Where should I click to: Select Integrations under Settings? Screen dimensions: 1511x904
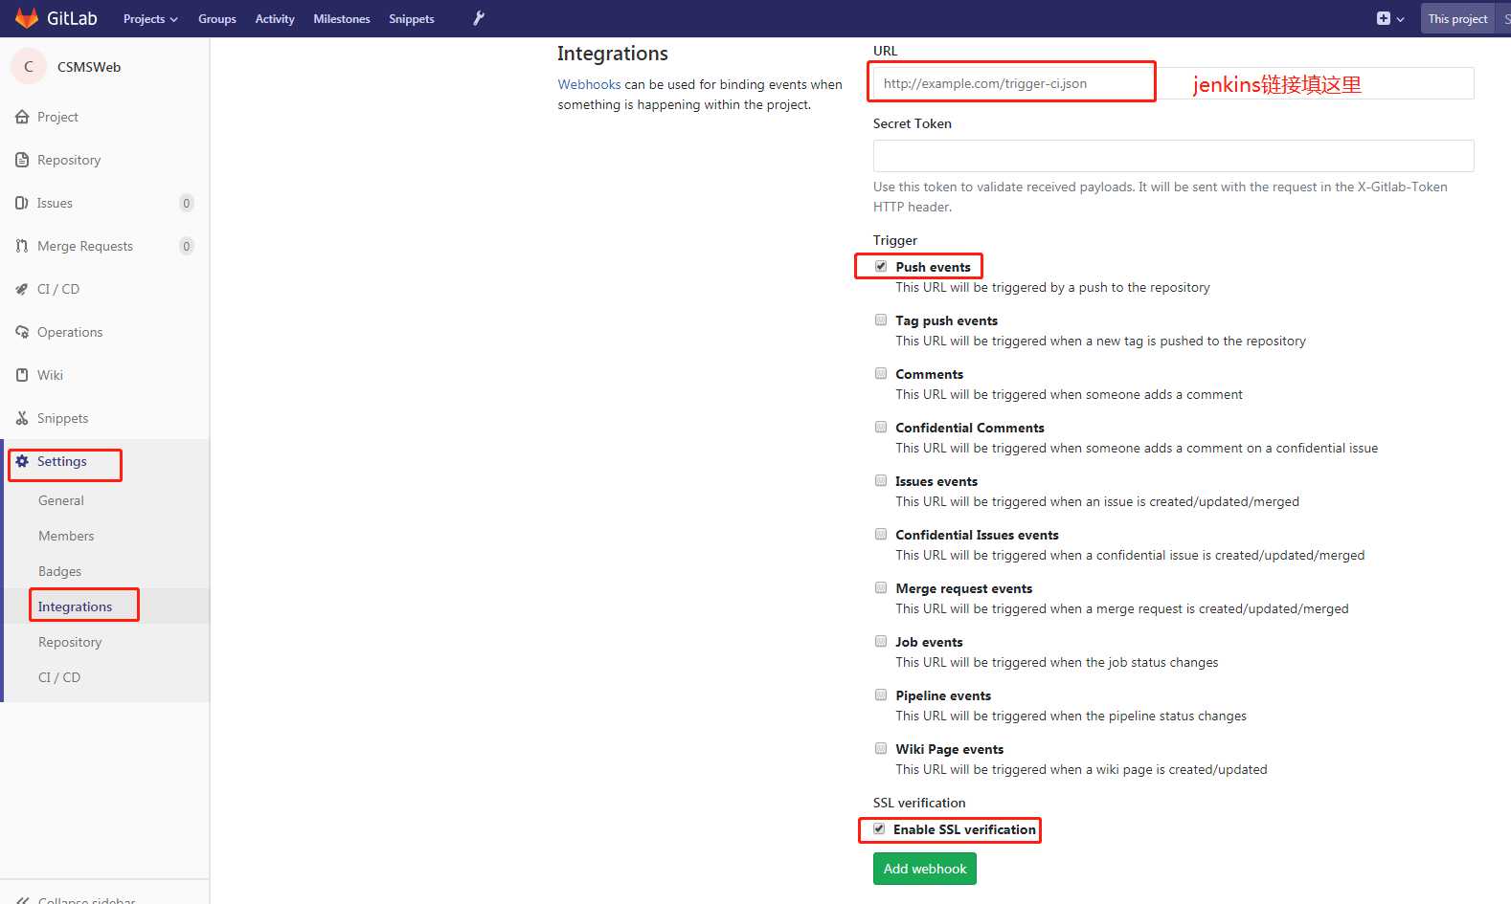pyautogui.click(x=75, y=606)
